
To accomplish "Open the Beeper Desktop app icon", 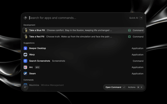I will tap(25, 48).
